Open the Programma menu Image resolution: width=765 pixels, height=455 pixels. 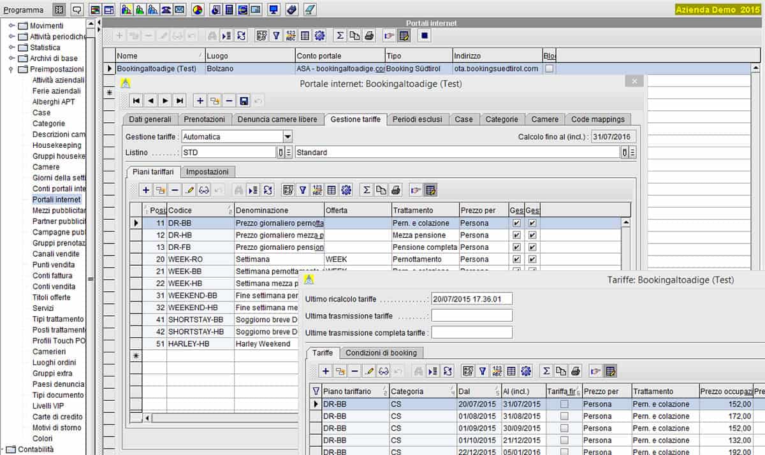pyautogui.click(x=24, y=10)
